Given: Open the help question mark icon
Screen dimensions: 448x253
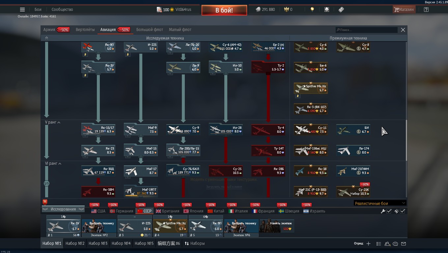Looking at the screenshot, I should [426, 10].
